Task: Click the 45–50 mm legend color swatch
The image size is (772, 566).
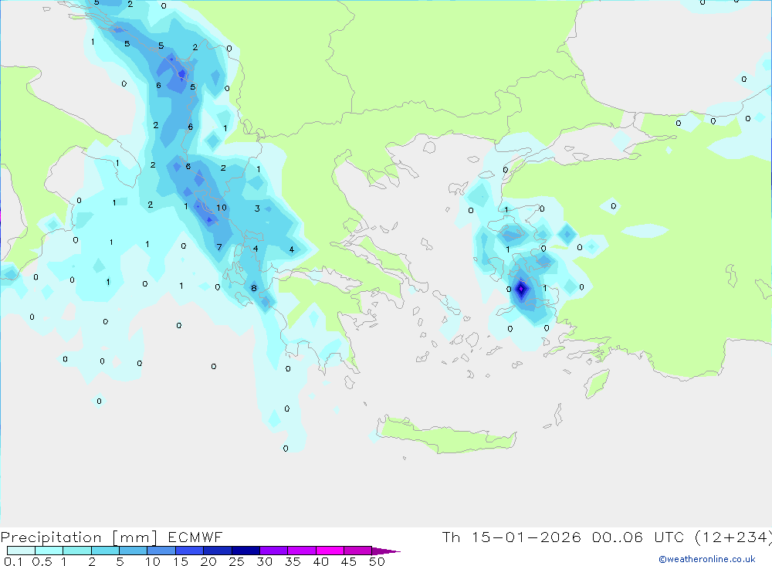Action: pos(357,551)
